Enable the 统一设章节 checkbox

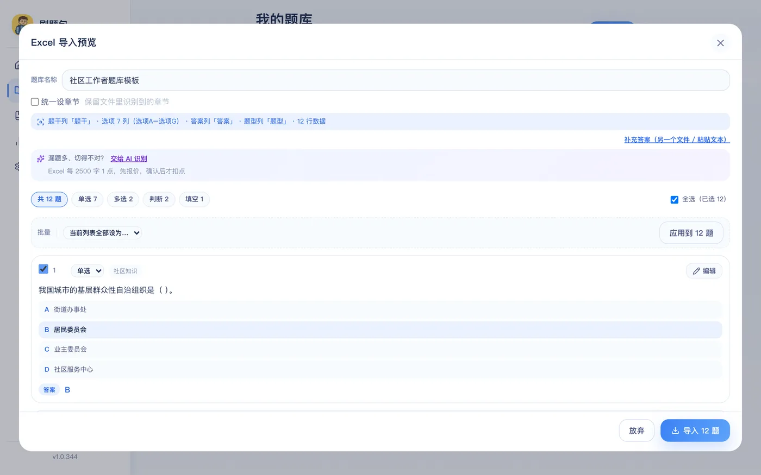[35, 102]
